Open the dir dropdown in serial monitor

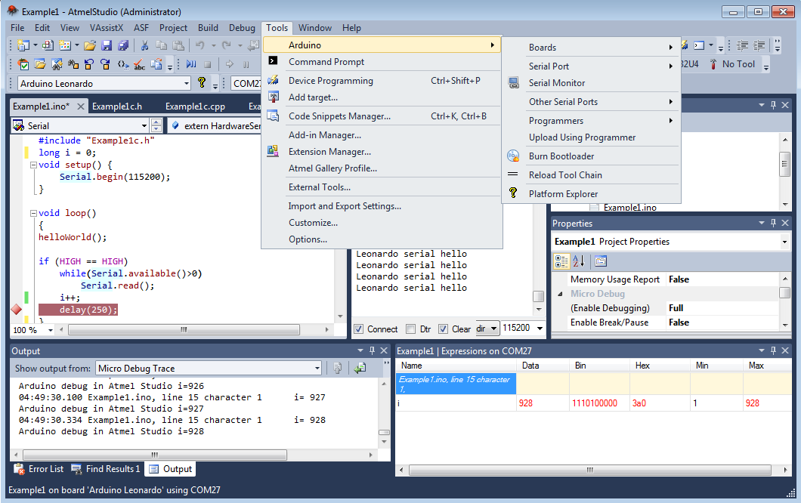(x=493, y=329)
